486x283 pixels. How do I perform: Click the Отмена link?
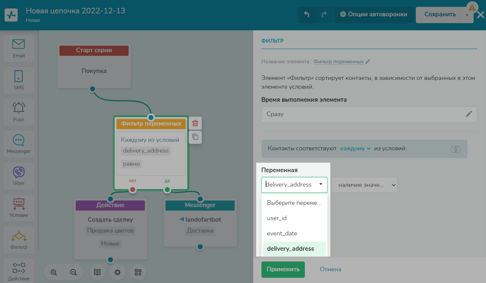pos(330,269)
